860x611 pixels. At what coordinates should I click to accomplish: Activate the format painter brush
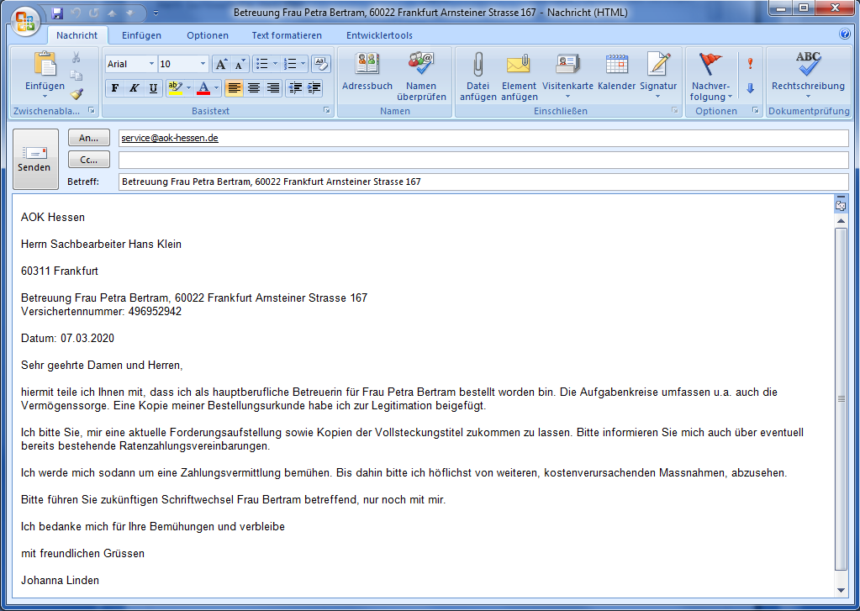77,94
